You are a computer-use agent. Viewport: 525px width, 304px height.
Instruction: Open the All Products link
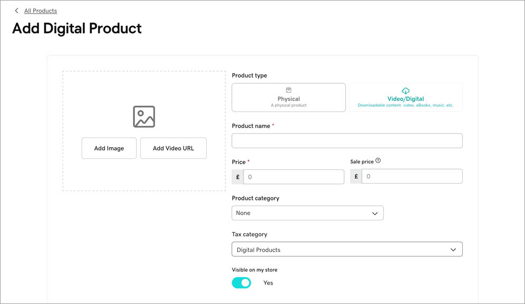pos(41,11)
